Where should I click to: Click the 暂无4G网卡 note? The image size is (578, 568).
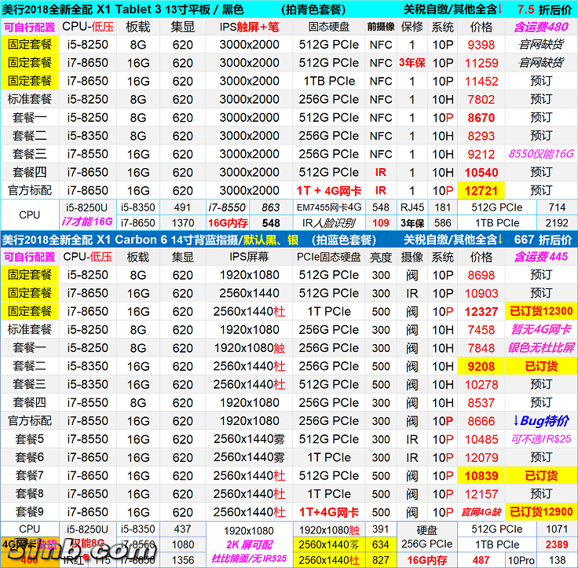pos(540,330)
